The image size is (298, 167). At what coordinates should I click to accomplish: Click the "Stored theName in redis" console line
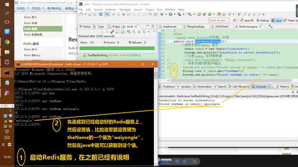pyautogui.click(x=189, y=104)
